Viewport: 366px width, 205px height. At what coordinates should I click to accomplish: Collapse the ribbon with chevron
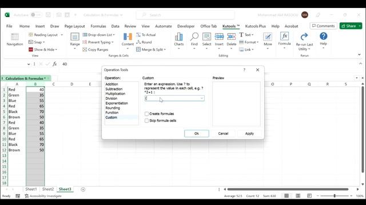359,55
